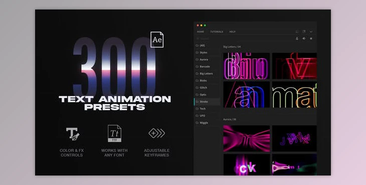Select the UFO category
Screen dimensions: 366x185
207,115
